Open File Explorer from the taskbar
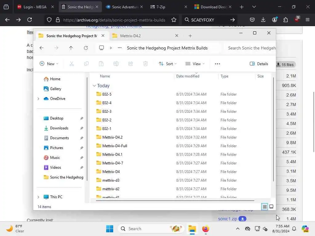This screenshot has width=315, height=236. [192, 229]
